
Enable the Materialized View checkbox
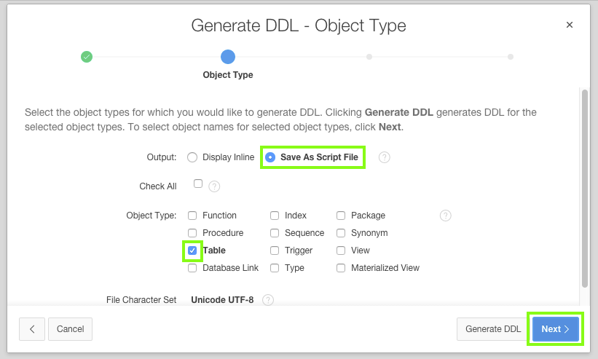[341, 268]
